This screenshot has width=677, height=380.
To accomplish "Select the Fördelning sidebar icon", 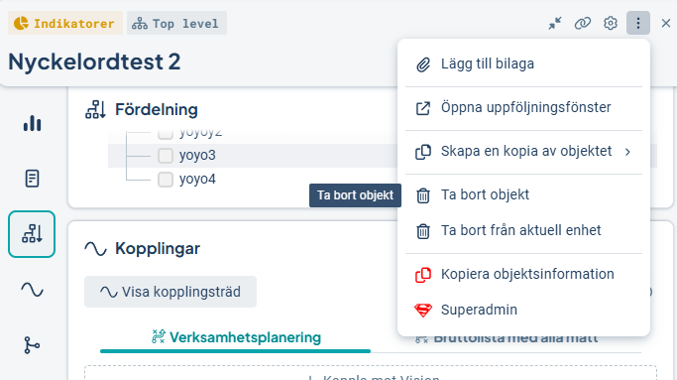I will [32, 234].
